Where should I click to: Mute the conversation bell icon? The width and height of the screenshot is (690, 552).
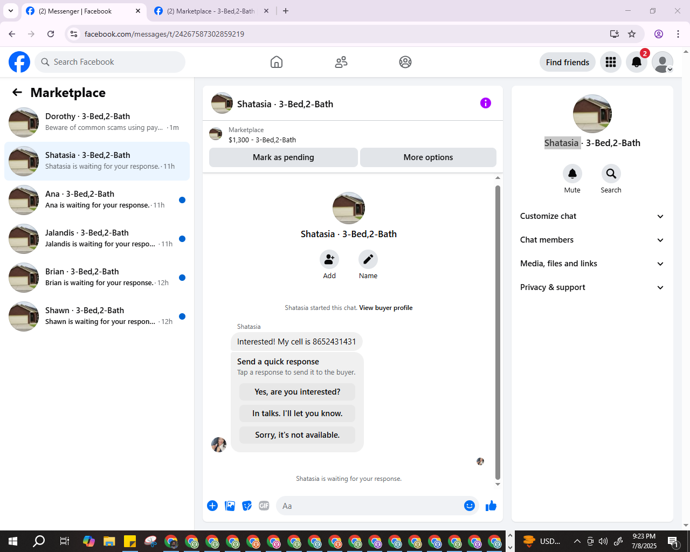(x=572, y=174)
